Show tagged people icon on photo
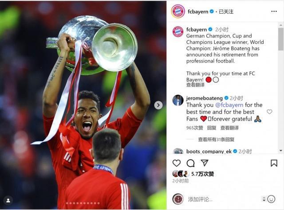The image size is (284, 210). coord(8,200)
